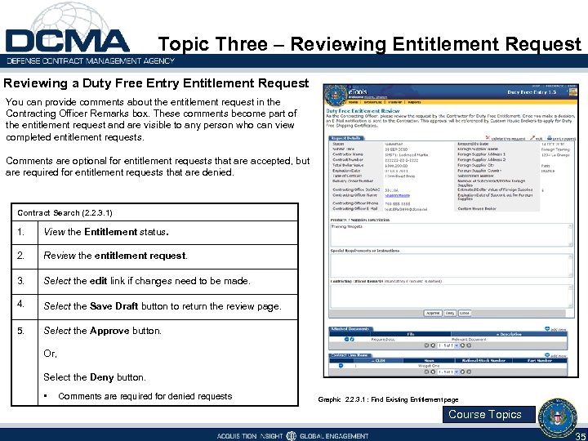This screenshot has width=588, height=441.
Task: Click the 'Widget One' noun cell
Action: [x=429, y=366]
